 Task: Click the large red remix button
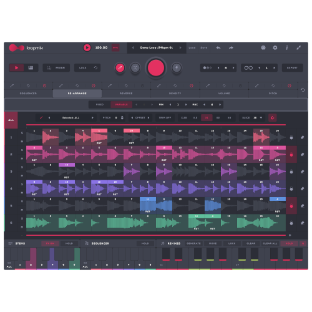pyautogui.click(x=156, y=67)
